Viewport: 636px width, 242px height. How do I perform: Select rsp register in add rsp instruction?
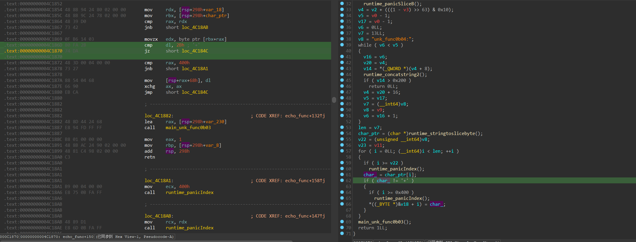(x=170, y=151)
